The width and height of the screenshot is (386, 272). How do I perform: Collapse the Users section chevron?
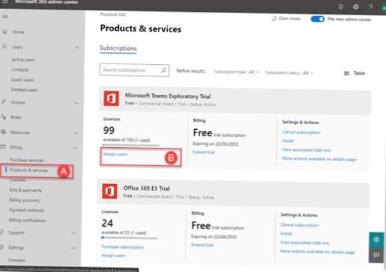point(77,47)
